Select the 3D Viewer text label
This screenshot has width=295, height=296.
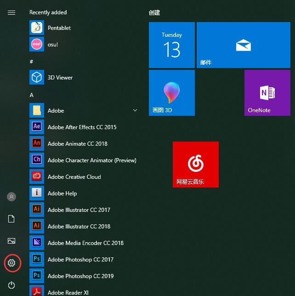tap(60, 78)
